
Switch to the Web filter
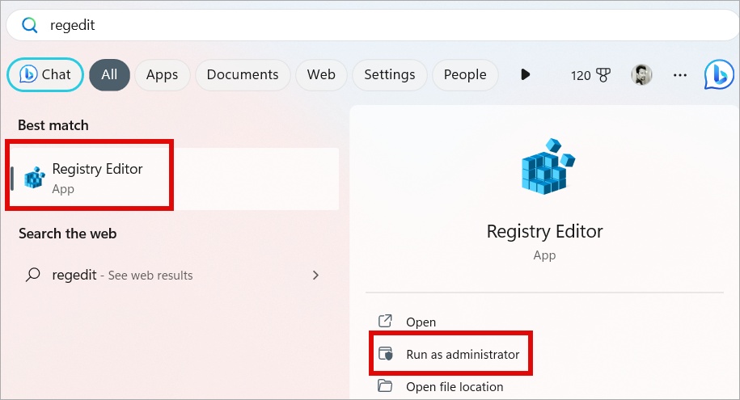[x=321, y=74]
